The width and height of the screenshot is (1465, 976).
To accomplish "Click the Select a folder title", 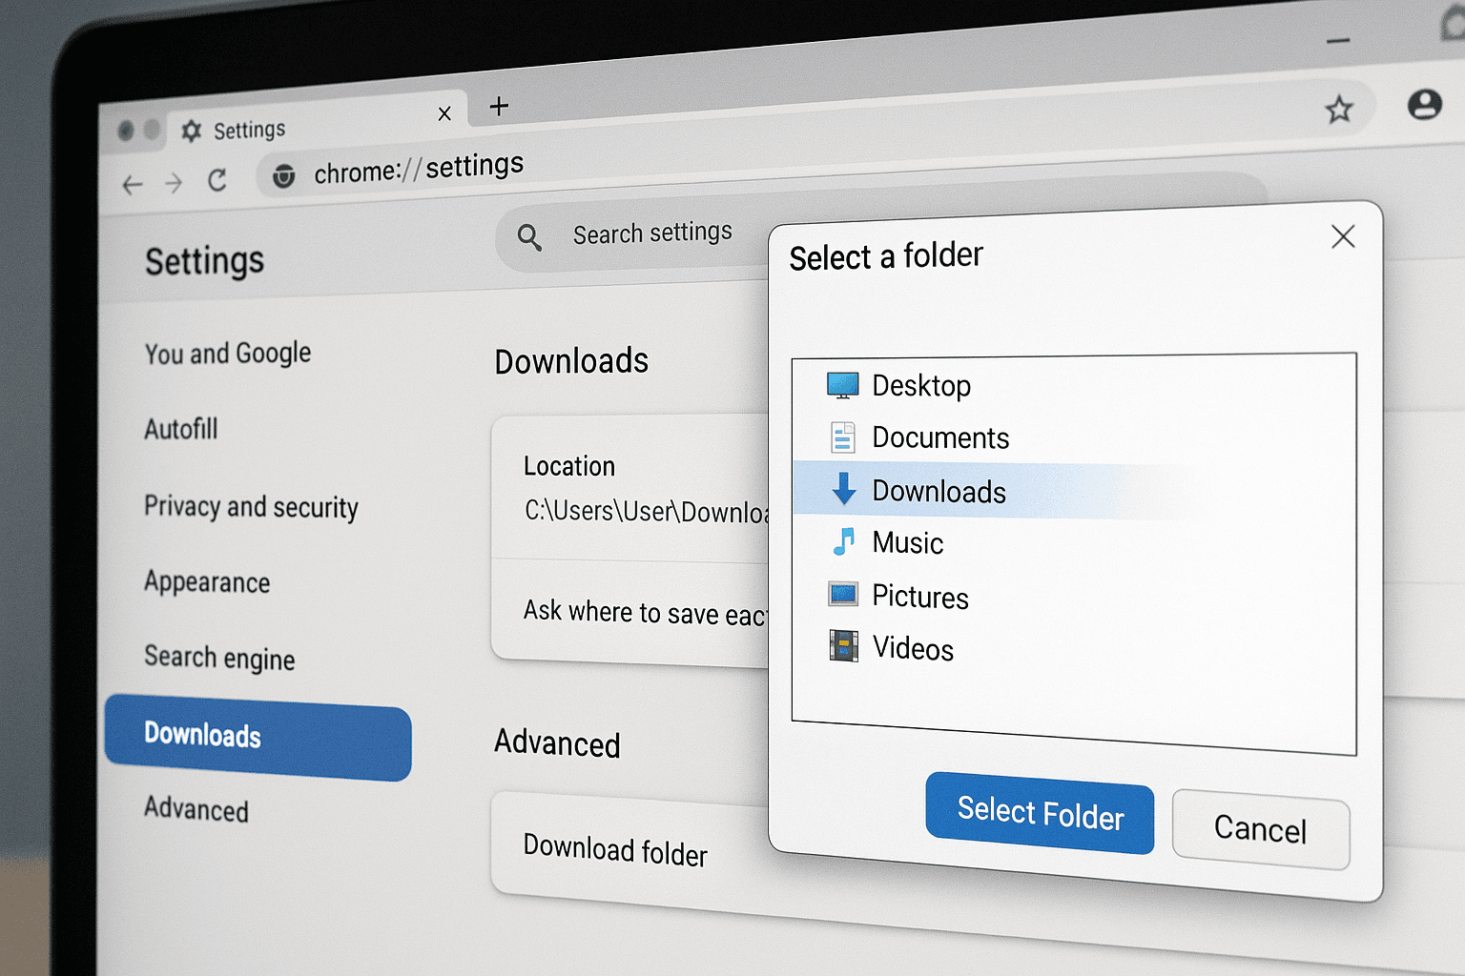I will click(x=886, y=256).
